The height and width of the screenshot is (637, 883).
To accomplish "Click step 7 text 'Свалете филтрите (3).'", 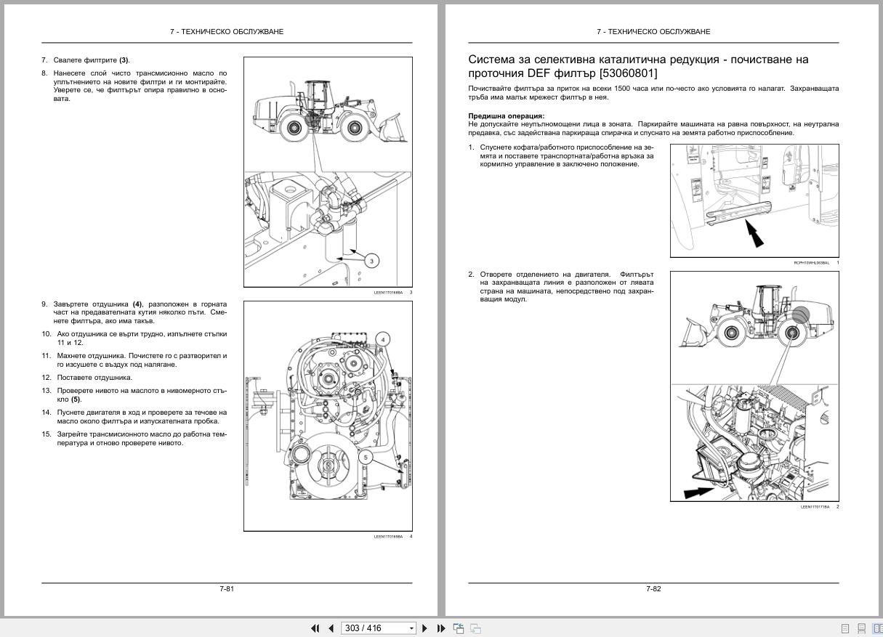I will 92,60.
